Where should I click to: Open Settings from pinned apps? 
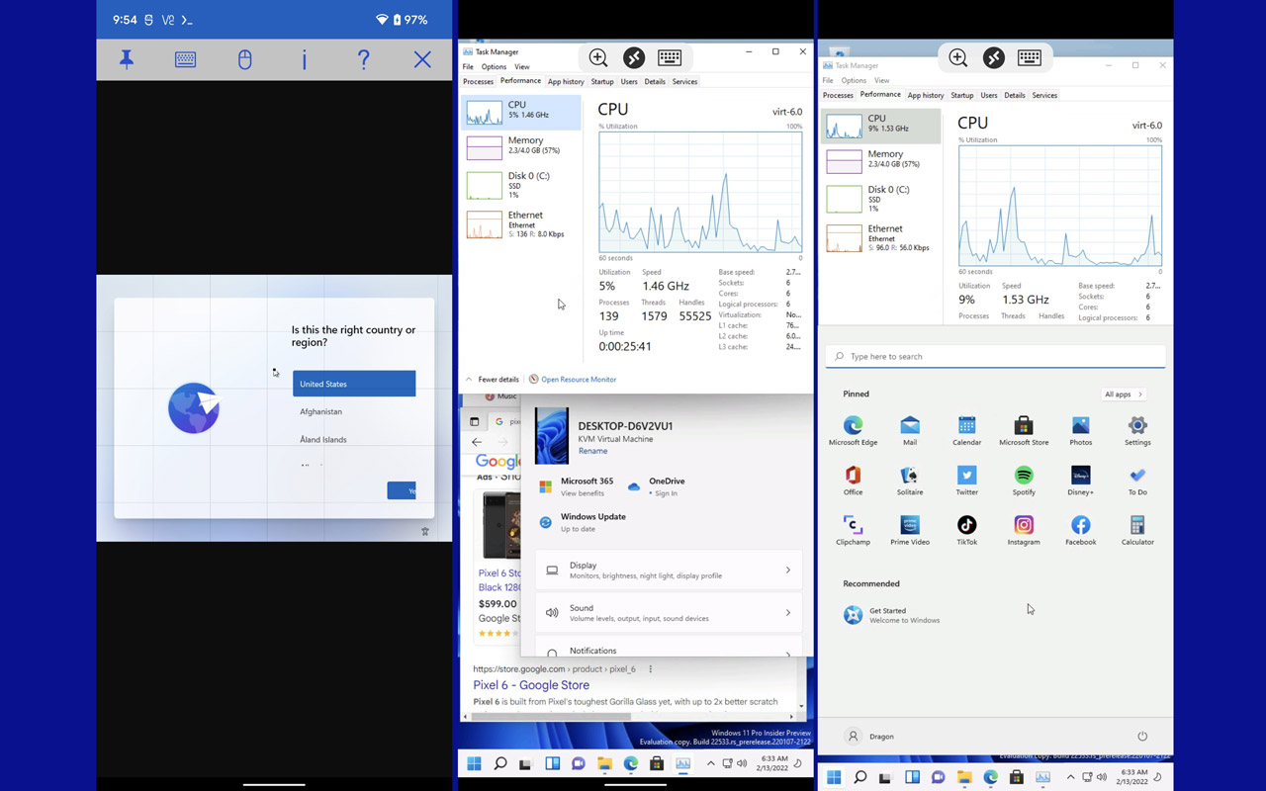tap(1137, 430)
